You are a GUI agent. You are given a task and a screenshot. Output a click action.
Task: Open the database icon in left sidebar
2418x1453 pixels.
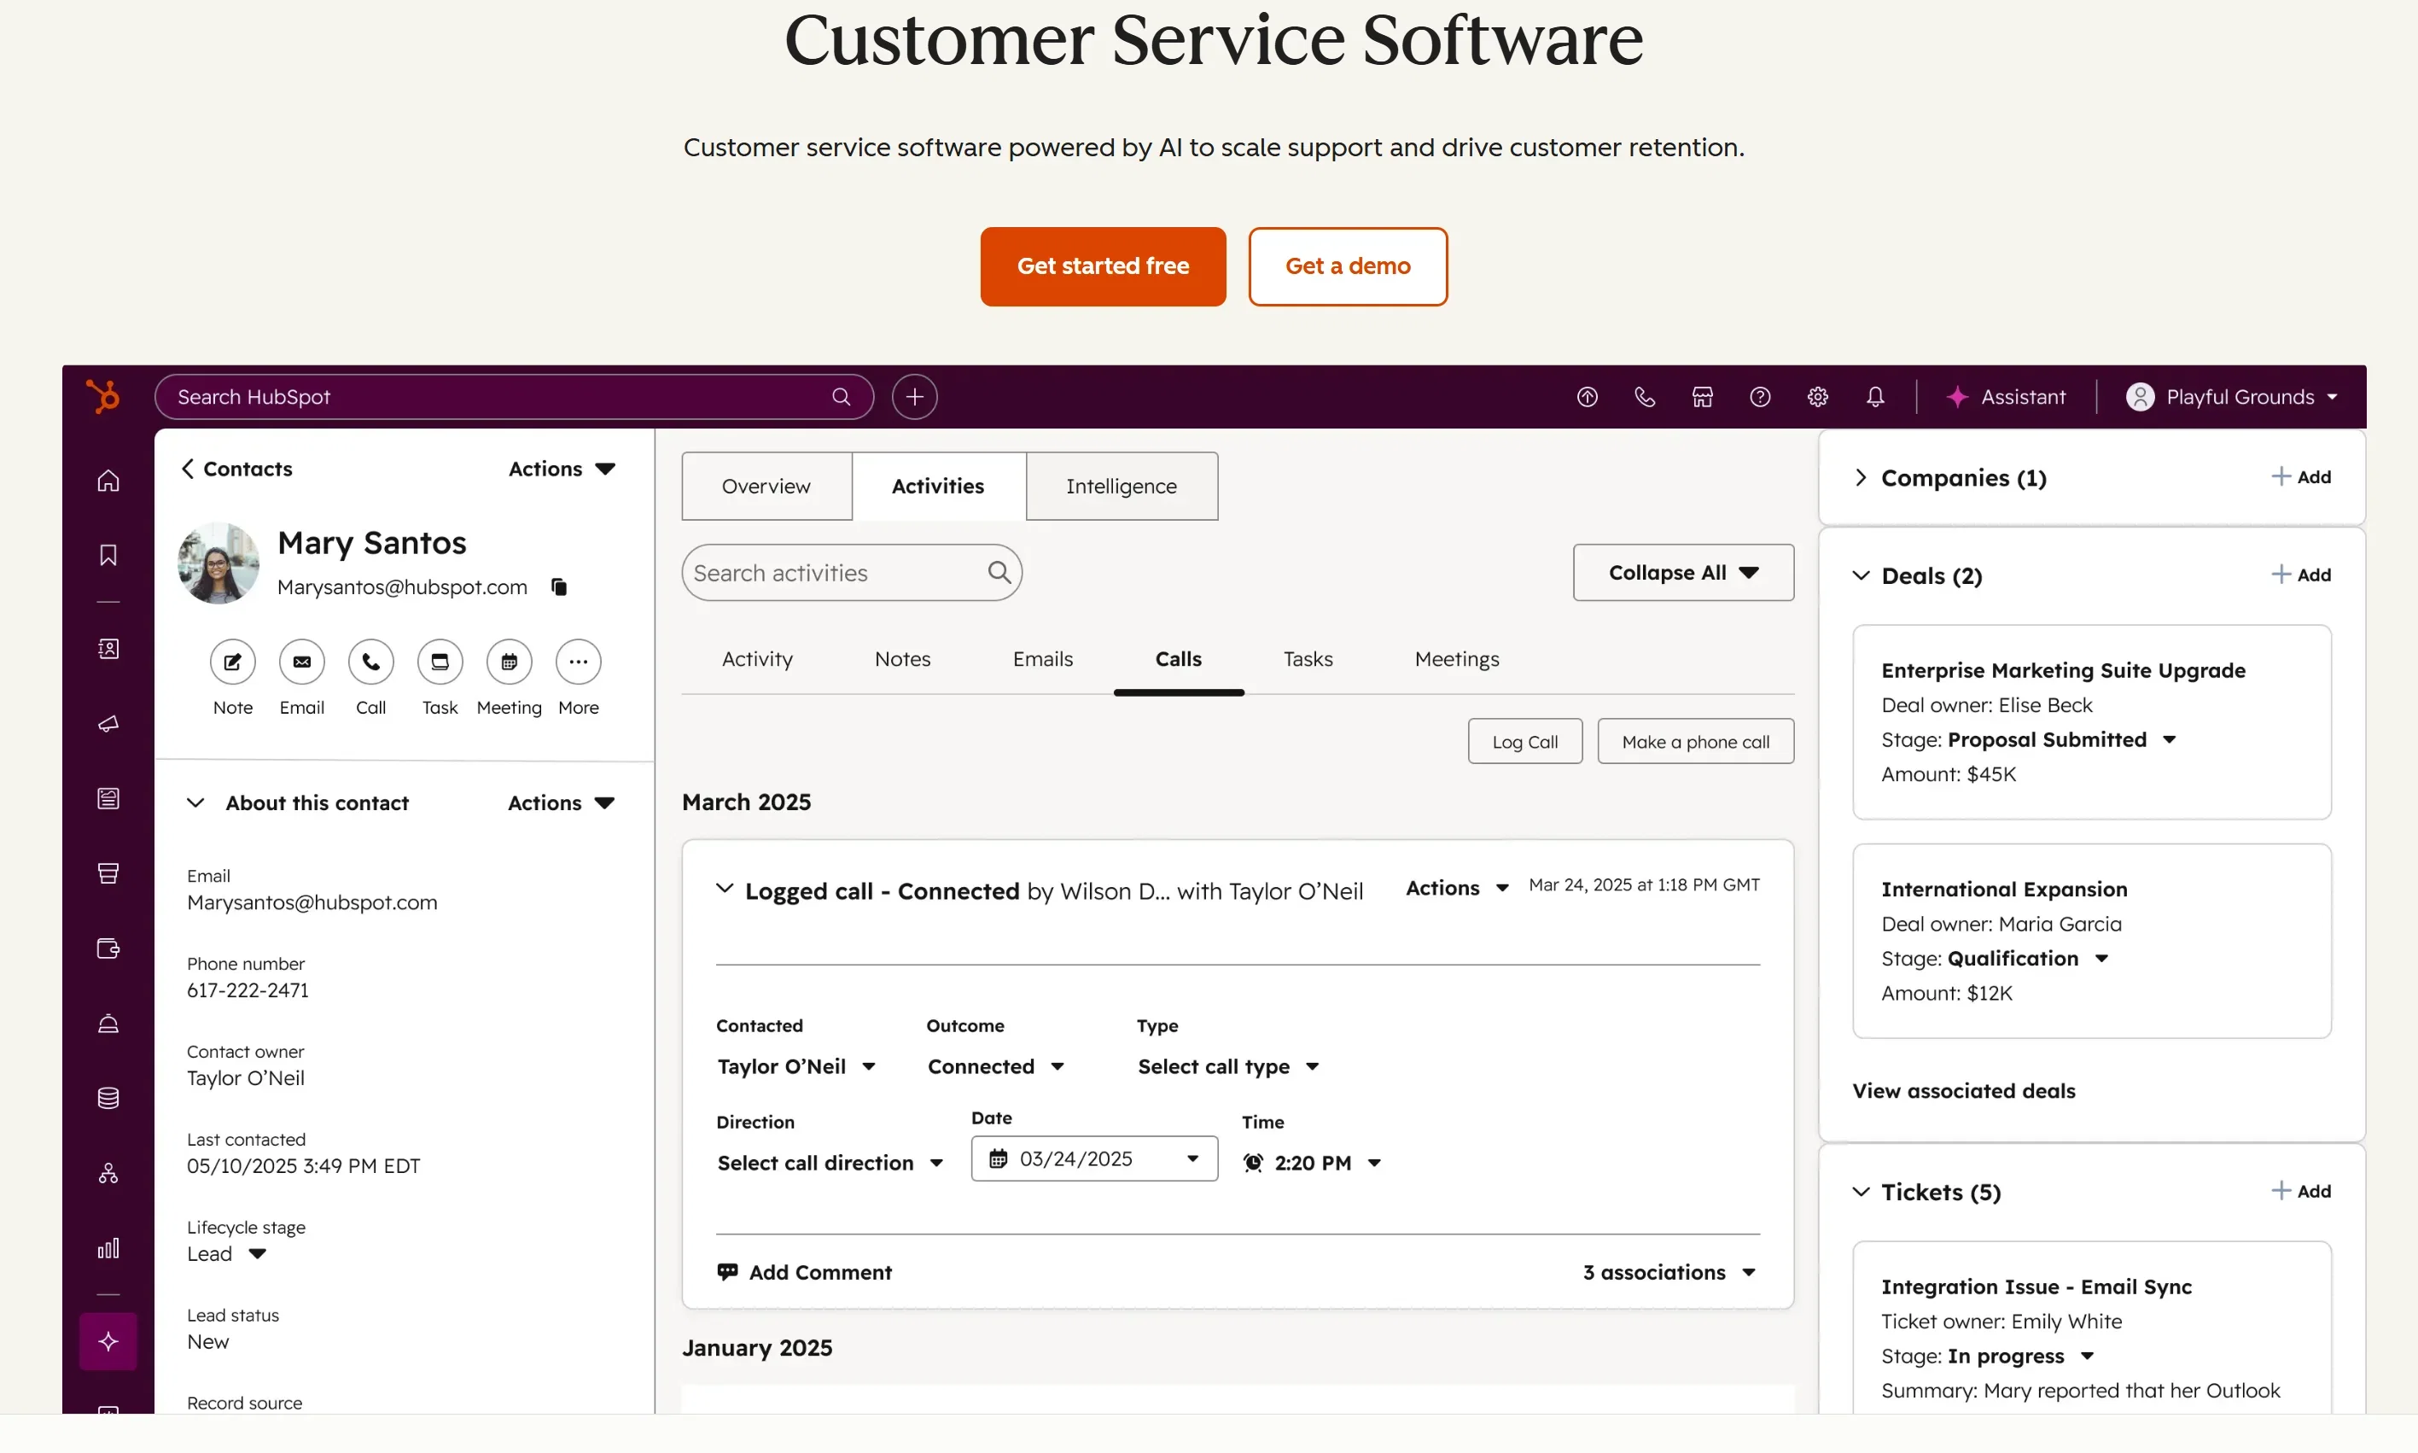[108, 1098]
